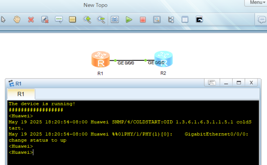Screen dimensions: 267x165
Task: Zoom out of the topology
Action: click(x=101, y=20)
